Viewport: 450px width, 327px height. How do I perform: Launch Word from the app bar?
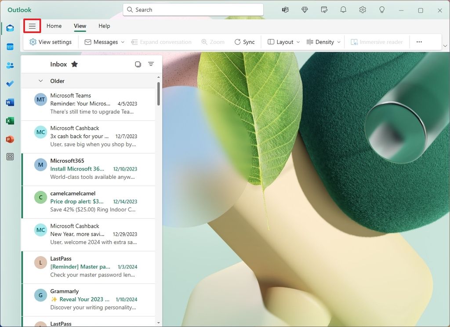point(10,102)
